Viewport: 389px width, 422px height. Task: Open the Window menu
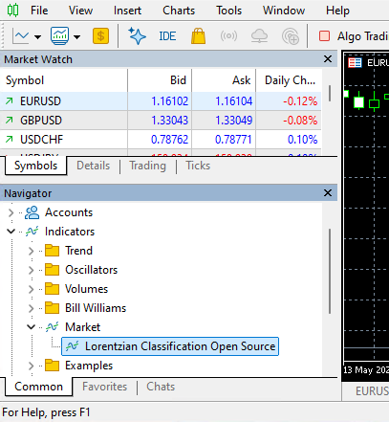[284, 11]
